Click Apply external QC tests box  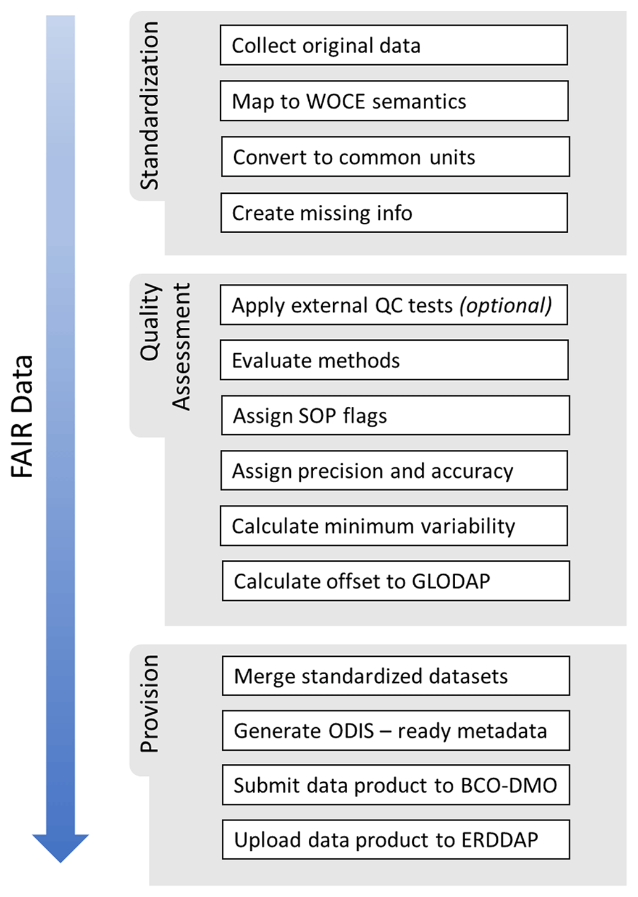click(393, 305)
